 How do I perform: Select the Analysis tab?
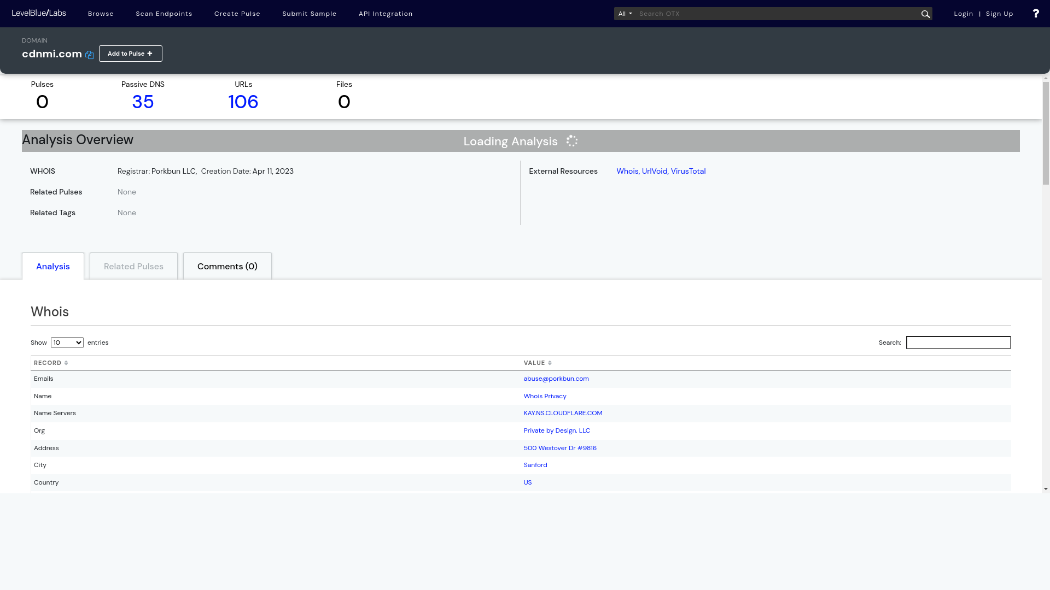click(53, 266)
